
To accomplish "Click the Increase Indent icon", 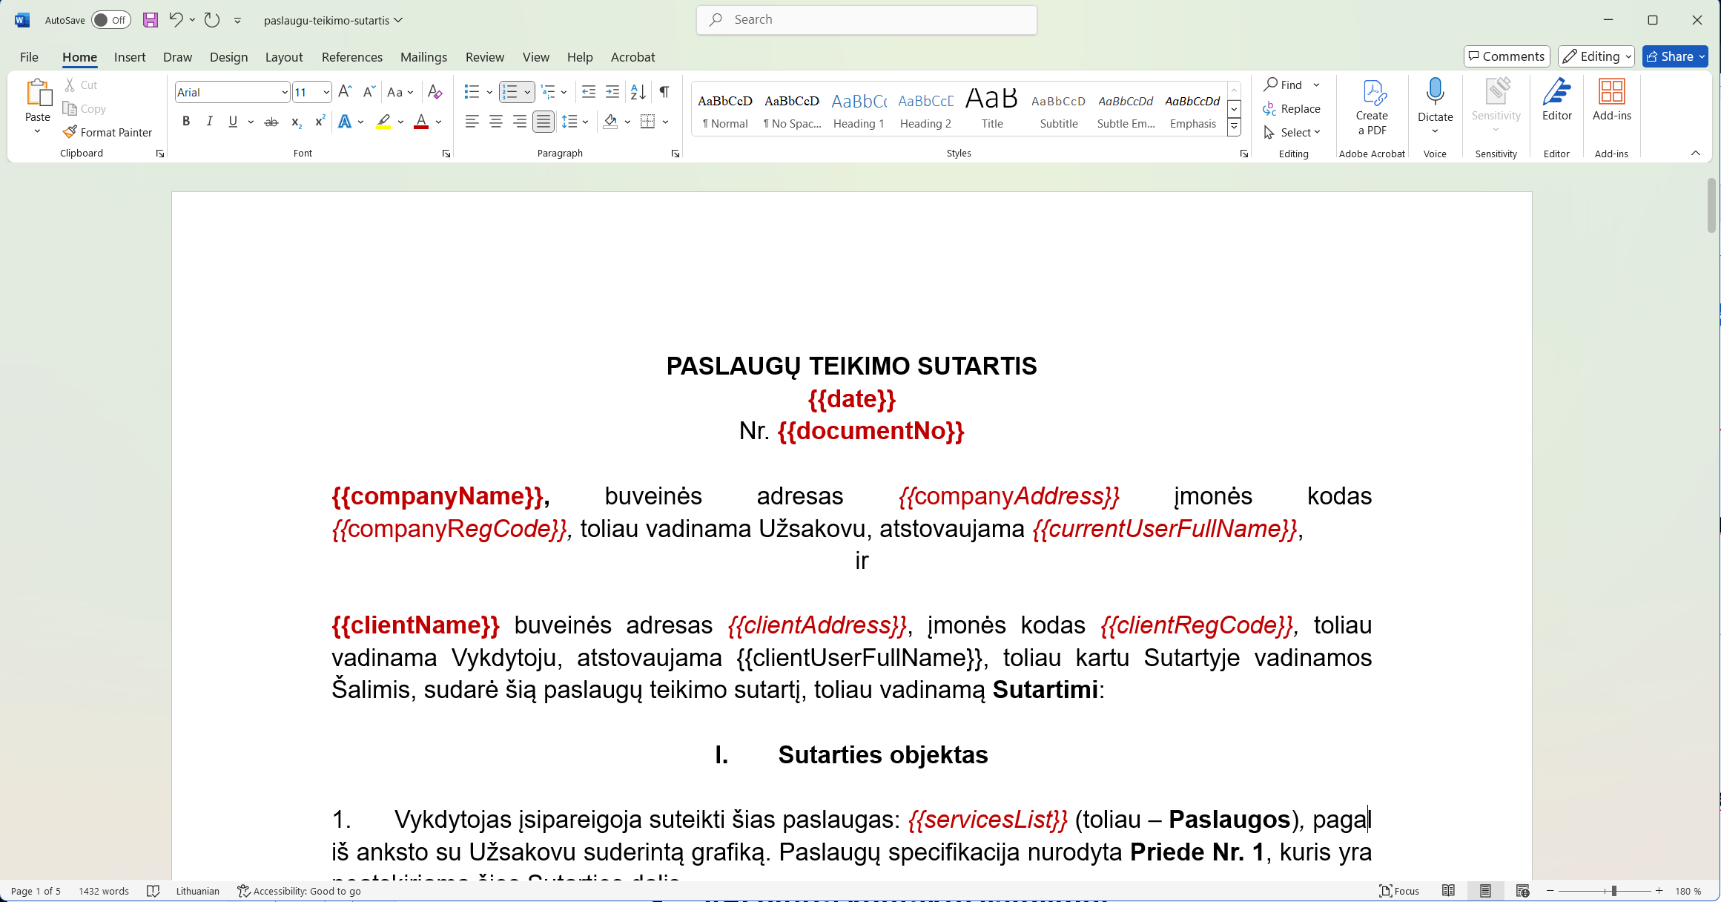I will pyautogui.click(x=612, y=92).
